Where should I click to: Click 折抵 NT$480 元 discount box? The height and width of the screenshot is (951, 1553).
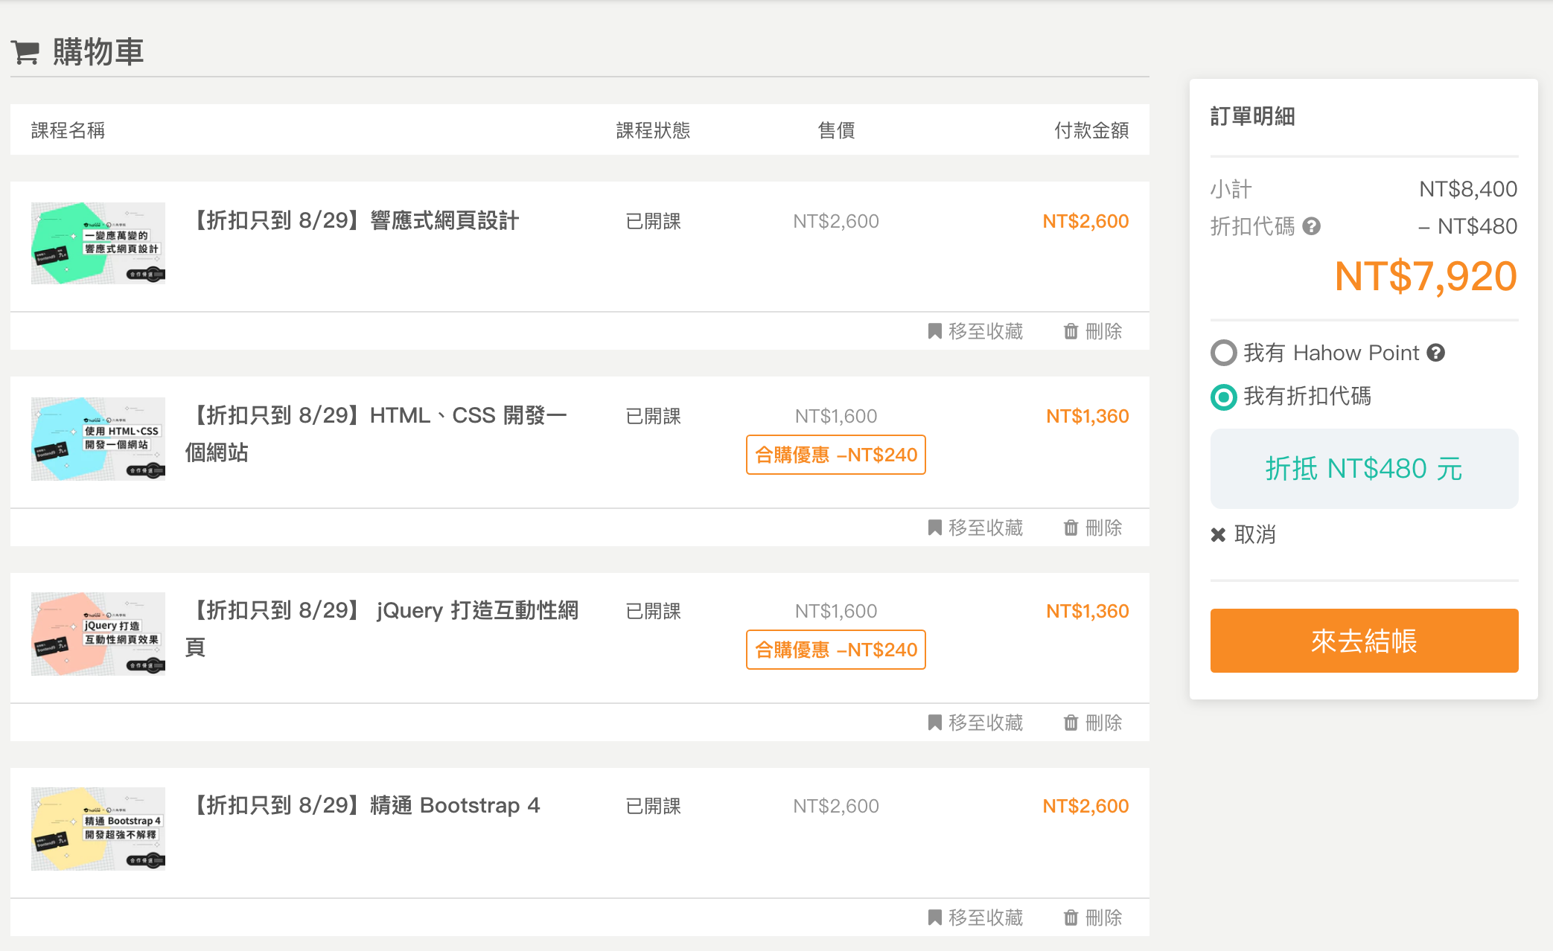tap(1363, 469)
